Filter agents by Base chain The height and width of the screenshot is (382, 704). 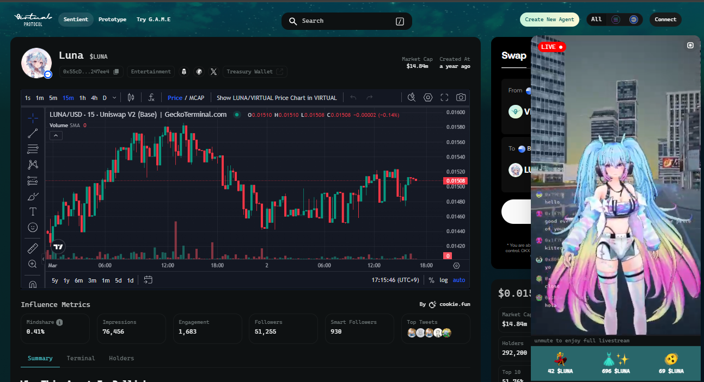click(633, 20)
